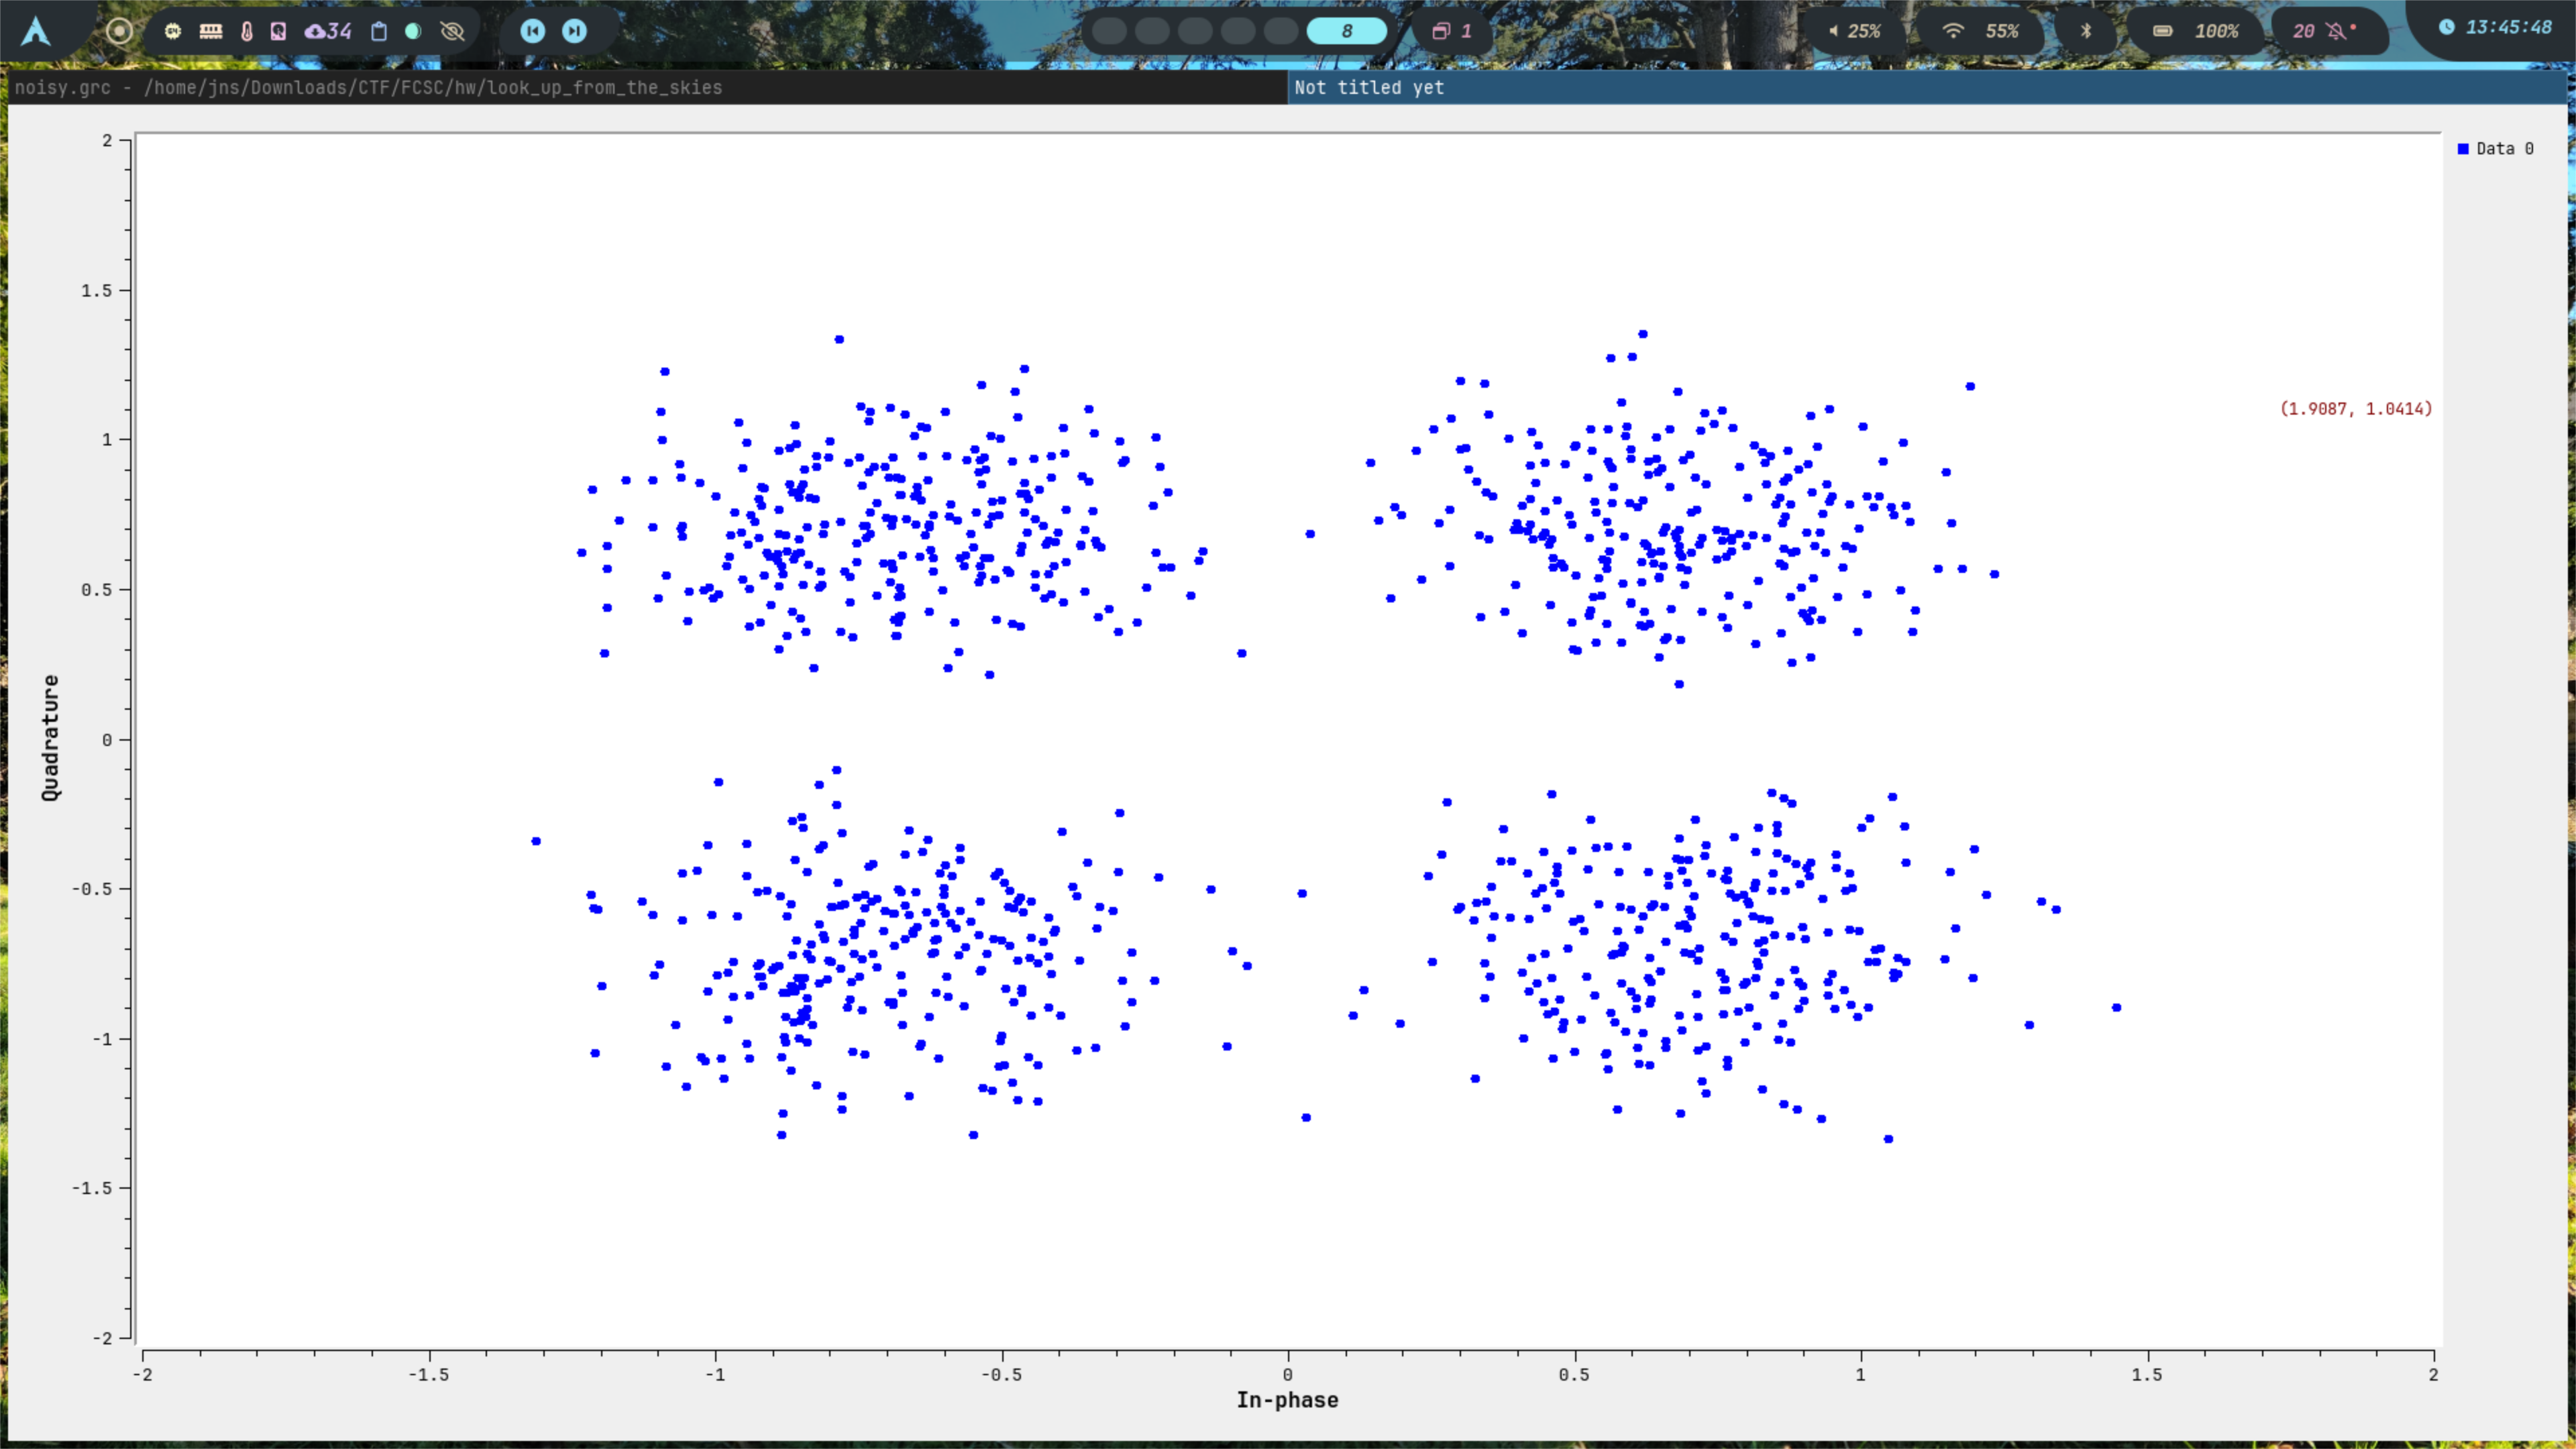Viewport: 2576px width, 1449px height.
Task: Click the CPU usage indicator icon
Action: pos(173,31)
